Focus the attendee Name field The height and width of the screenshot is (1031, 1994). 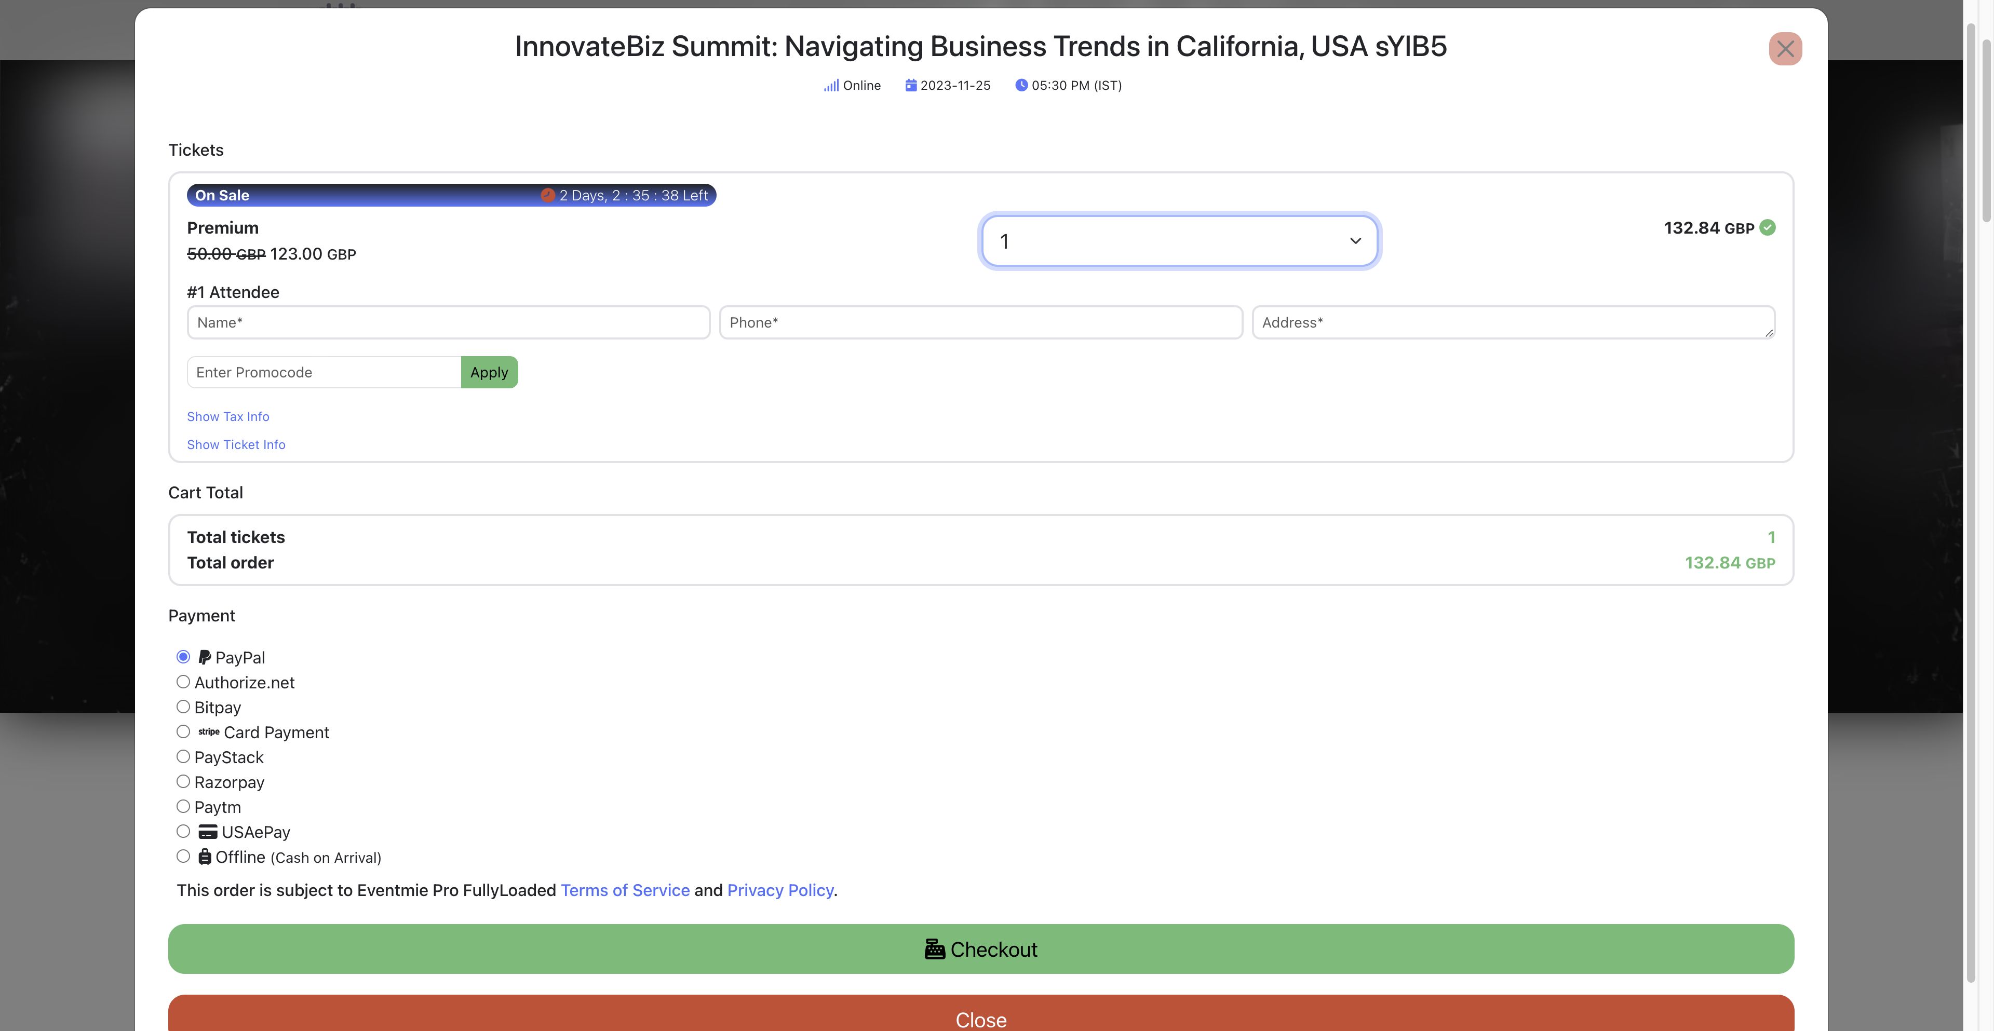(448, 323)
